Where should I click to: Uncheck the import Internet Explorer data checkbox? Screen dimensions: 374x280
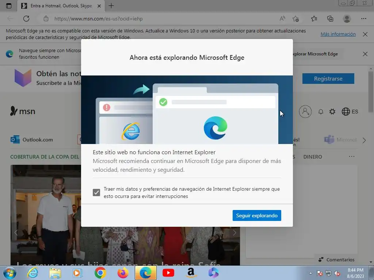pos(96,192)
